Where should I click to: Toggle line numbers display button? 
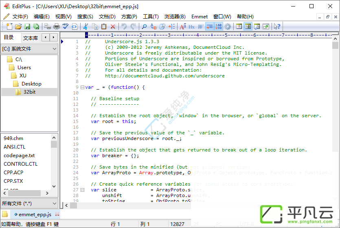pos(218,26)
